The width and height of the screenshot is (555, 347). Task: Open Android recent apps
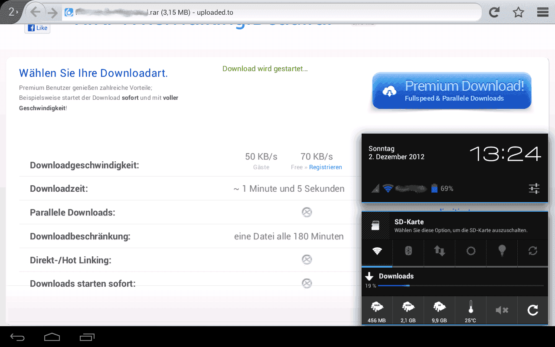[87, 337]
